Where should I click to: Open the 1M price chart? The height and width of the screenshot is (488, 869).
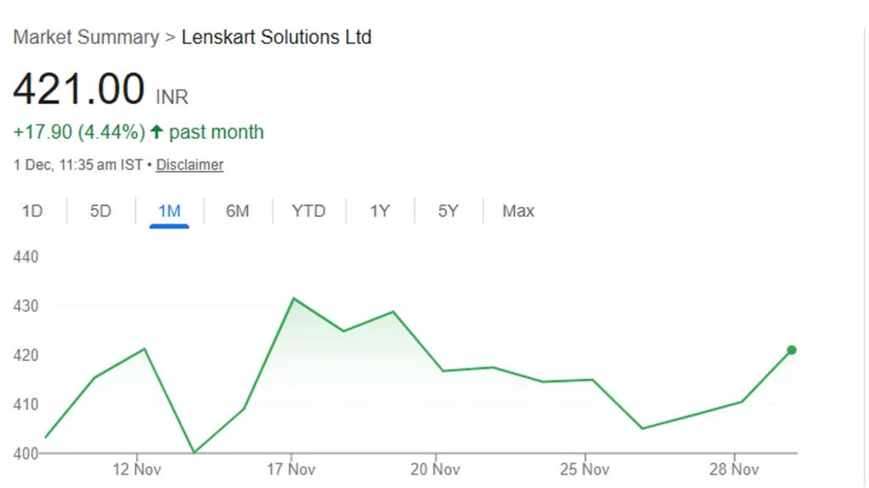(168, 211)
